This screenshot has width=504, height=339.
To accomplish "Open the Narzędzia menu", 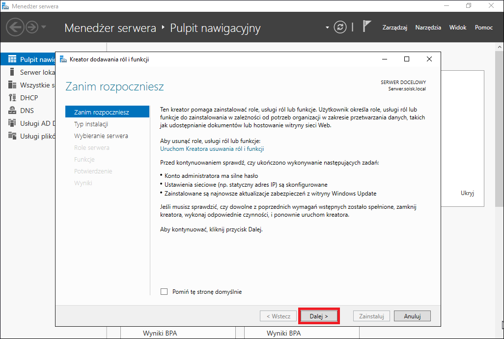I will click(428, 28).
